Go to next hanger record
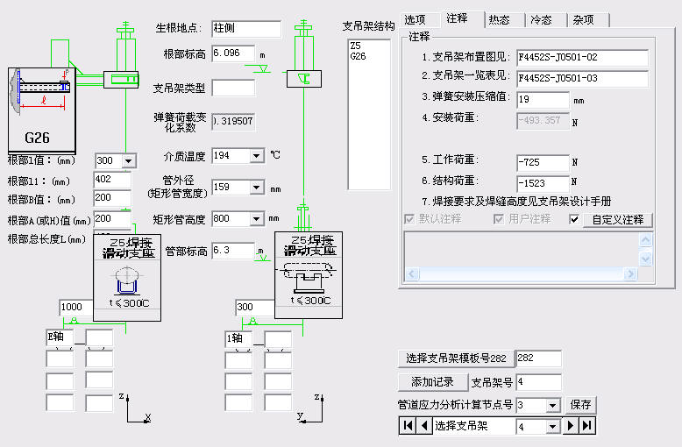682x447 pixels. (x=570, y=426)
